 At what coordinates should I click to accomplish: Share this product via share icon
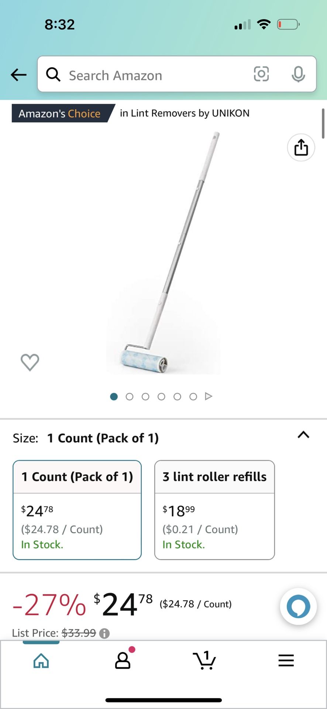pos(301,148)
